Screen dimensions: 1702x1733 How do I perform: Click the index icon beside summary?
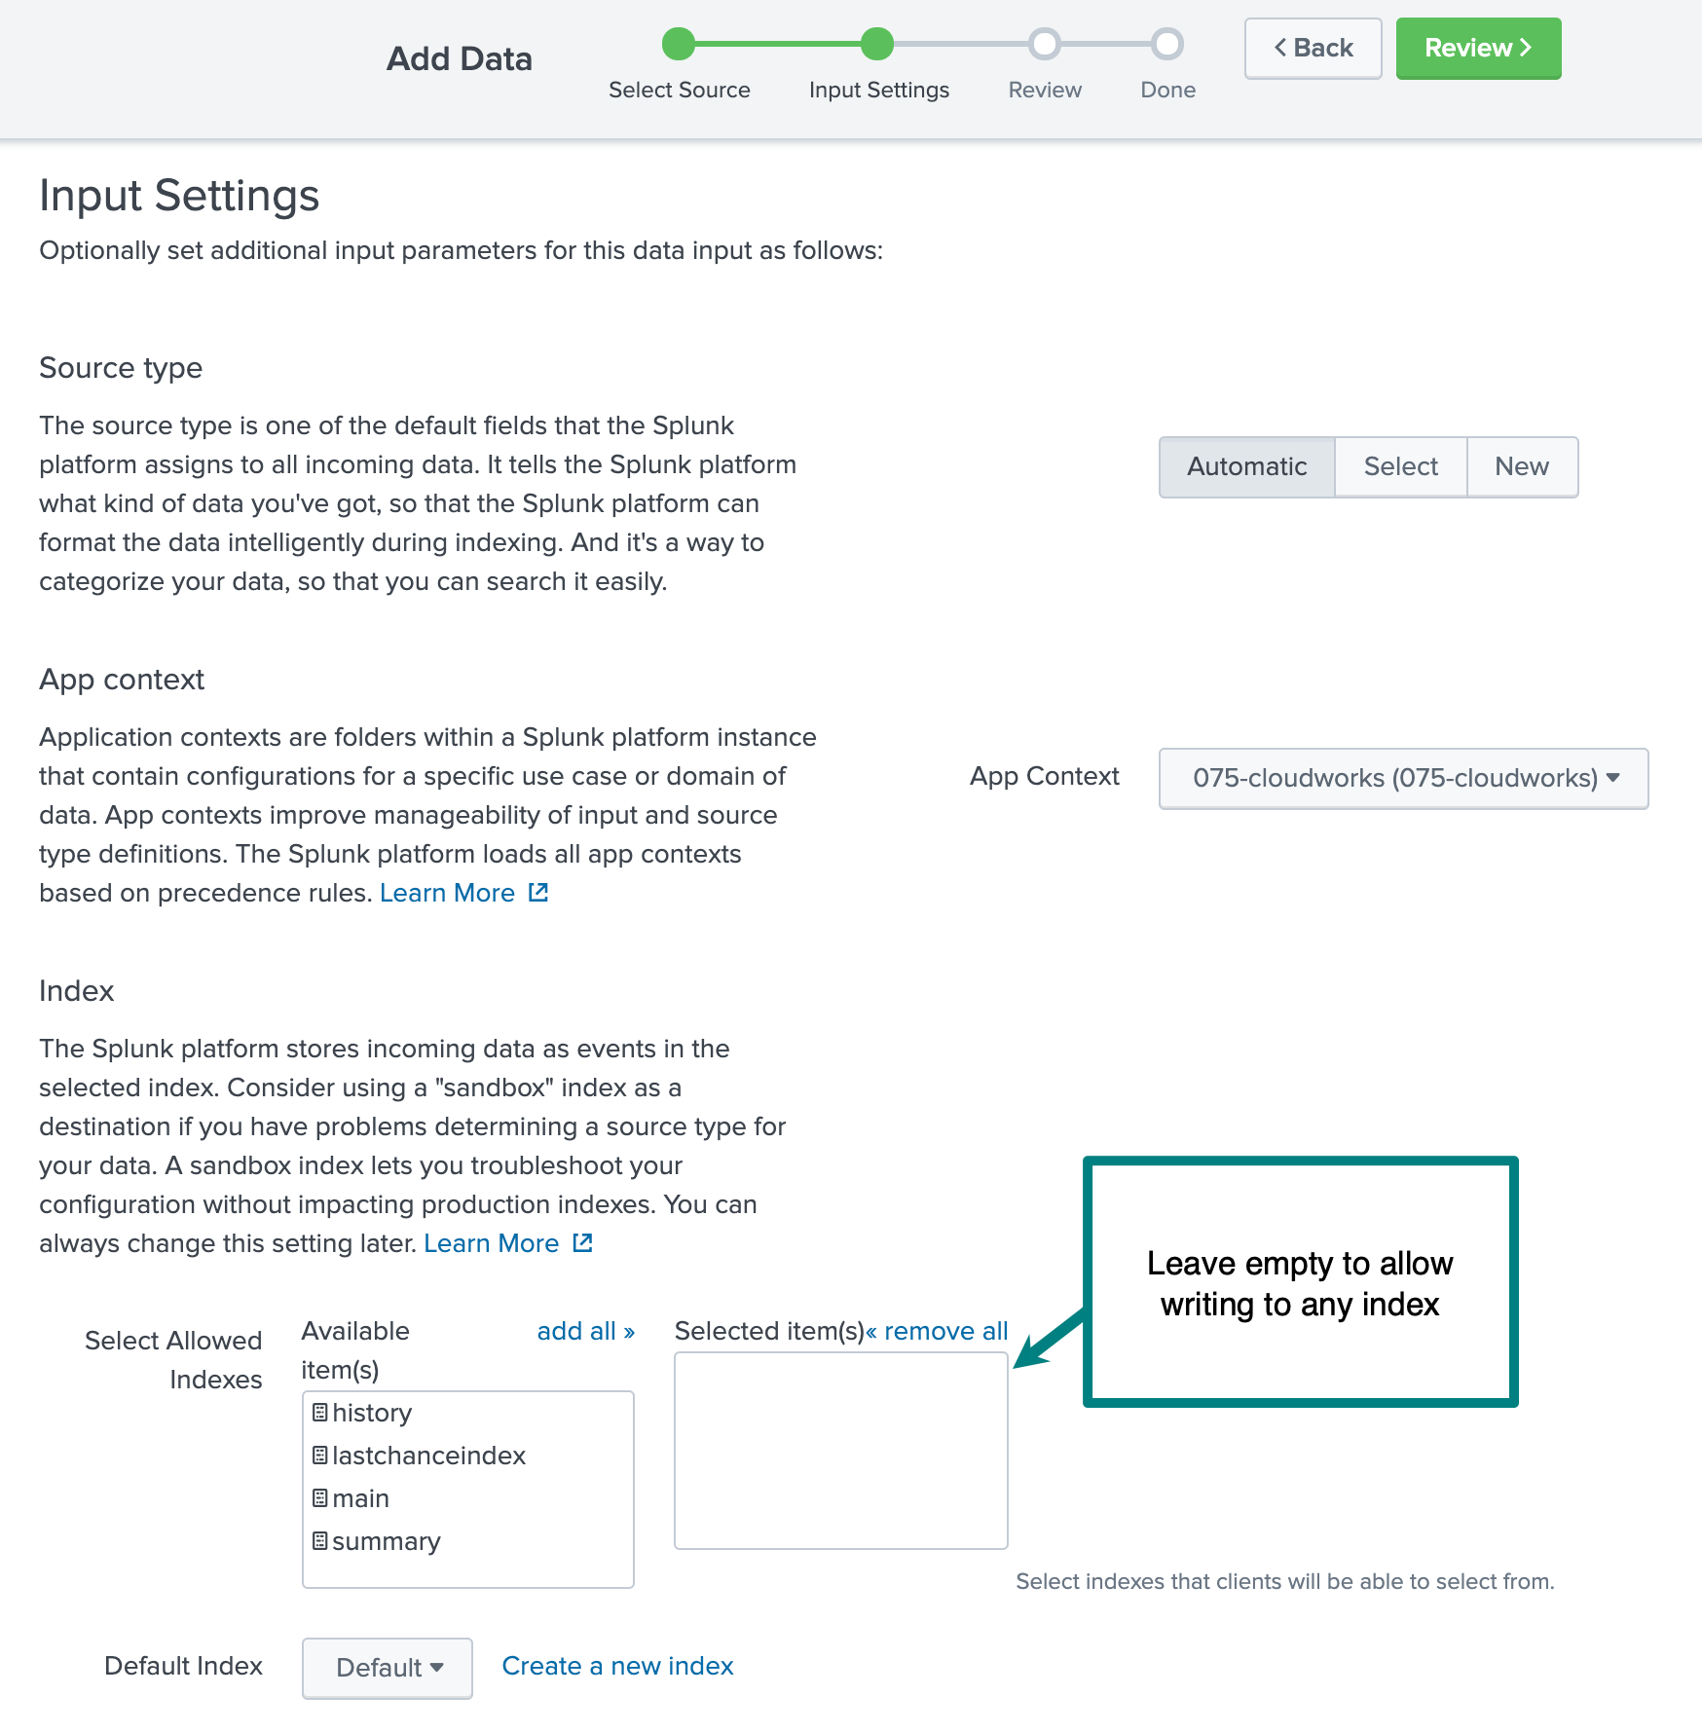319,1540
